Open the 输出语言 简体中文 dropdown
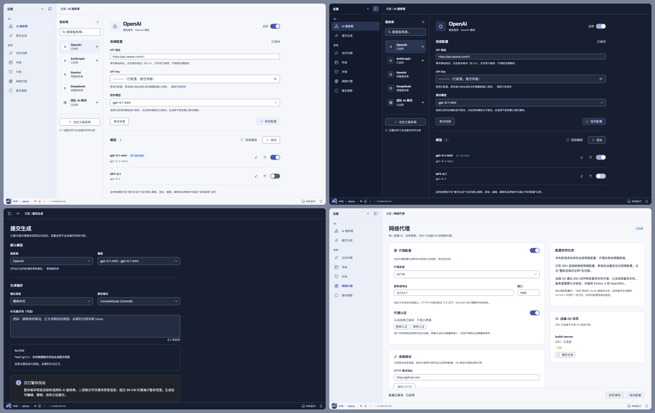The image size is (655, 413). click(51, 301)
